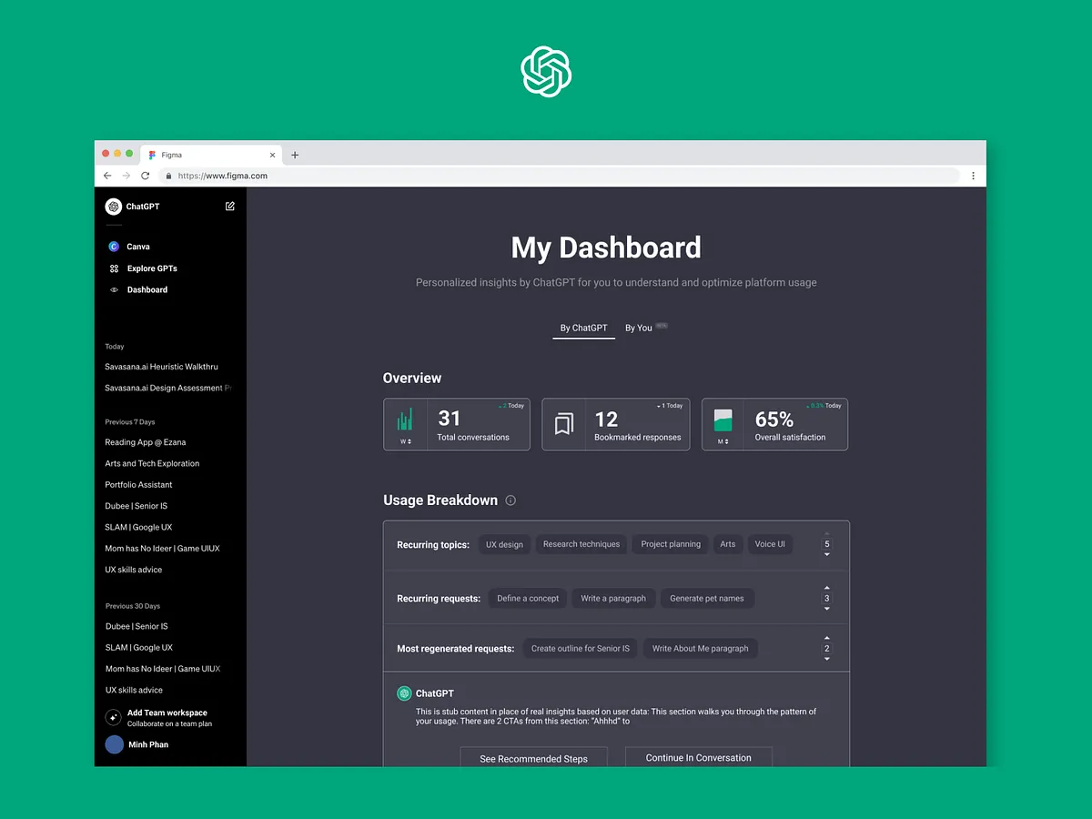This screenshot has width=1092, height=819.
Task: Select the Explore GPTs grid icon
Action: (x=114, y=268)
